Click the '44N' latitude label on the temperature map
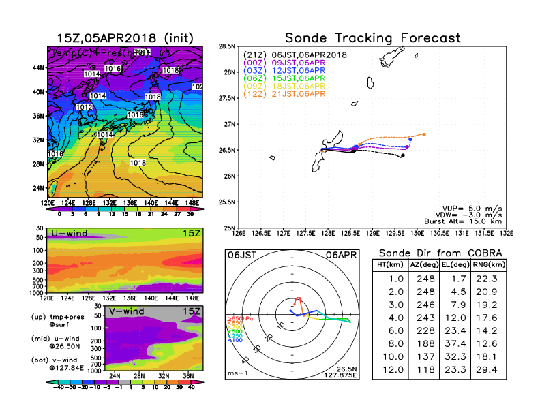This screenshot has width=540, height=417. tap(39, 68)
